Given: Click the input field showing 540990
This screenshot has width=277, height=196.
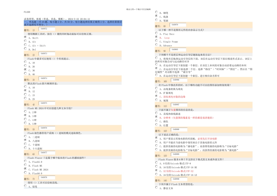Looking at the screenshot, I should 179,179.
